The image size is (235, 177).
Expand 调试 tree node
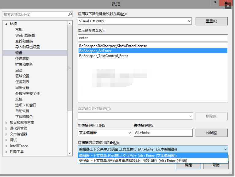point(6,140)
